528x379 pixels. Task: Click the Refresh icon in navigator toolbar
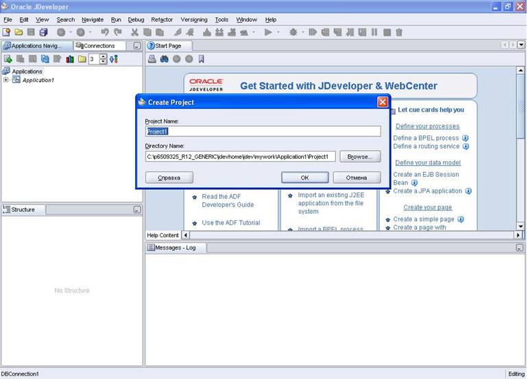[x=45, y=59]
